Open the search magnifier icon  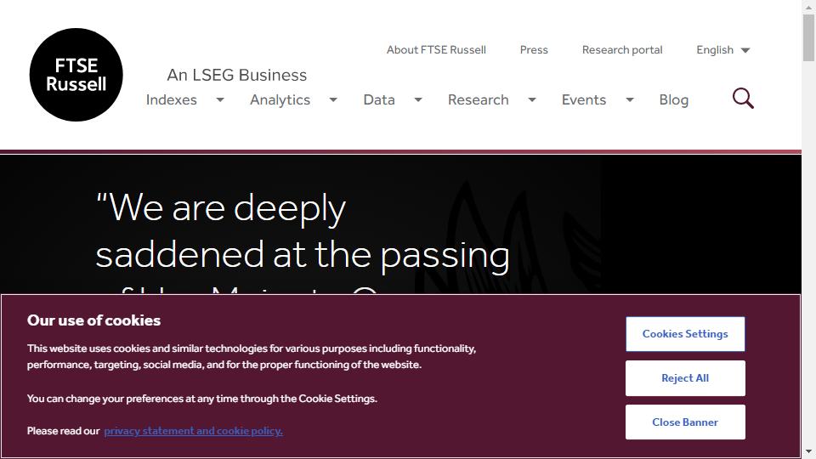point(743,99)
